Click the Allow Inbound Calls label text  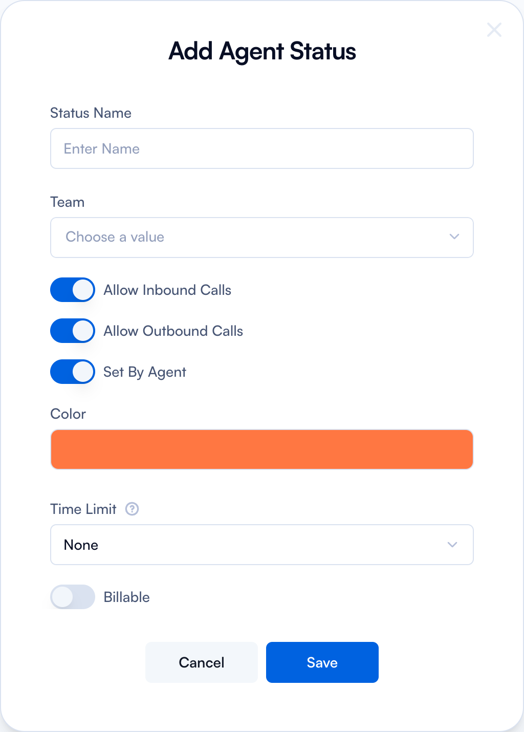coord(167,290)
